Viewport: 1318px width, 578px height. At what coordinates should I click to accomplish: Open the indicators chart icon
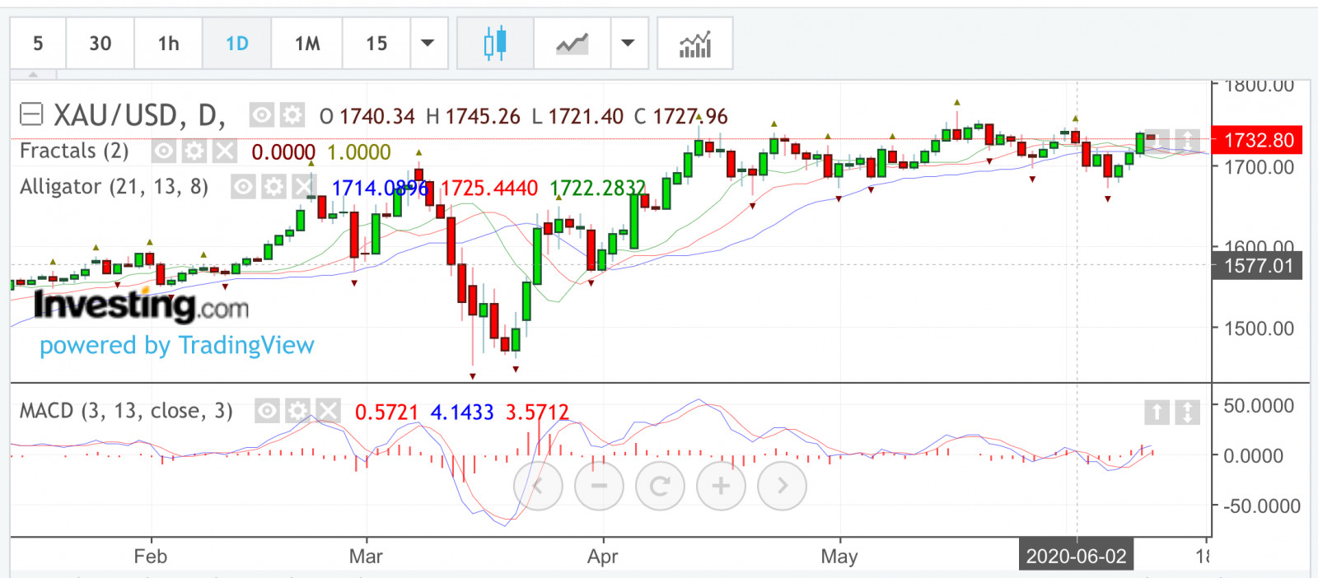[x=694, y=44]
